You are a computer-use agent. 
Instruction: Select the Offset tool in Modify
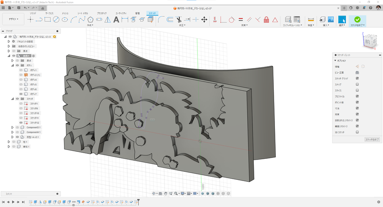[170, 20]
